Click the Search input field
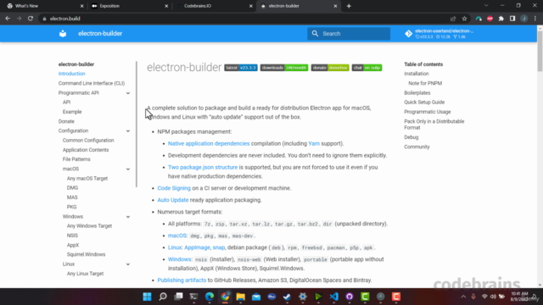Screen dimensions: 543x305 pyautogui.click(x=349, y=34)
